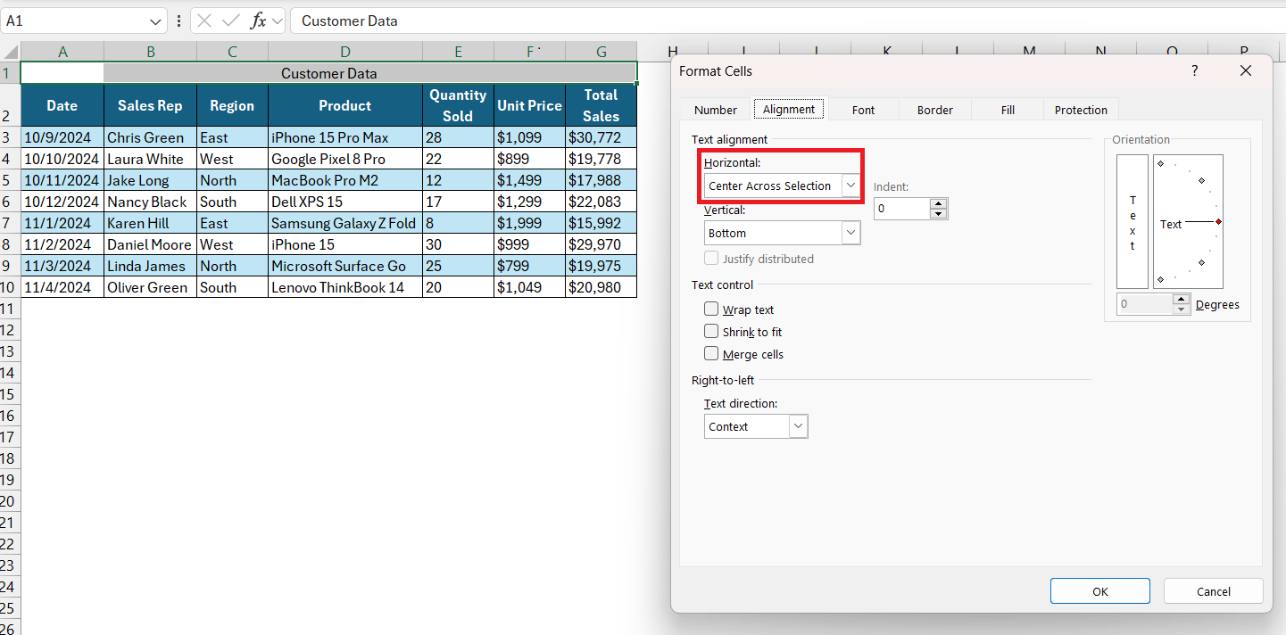
Task: Switch to the Font tab
Action: coord(863,110)
